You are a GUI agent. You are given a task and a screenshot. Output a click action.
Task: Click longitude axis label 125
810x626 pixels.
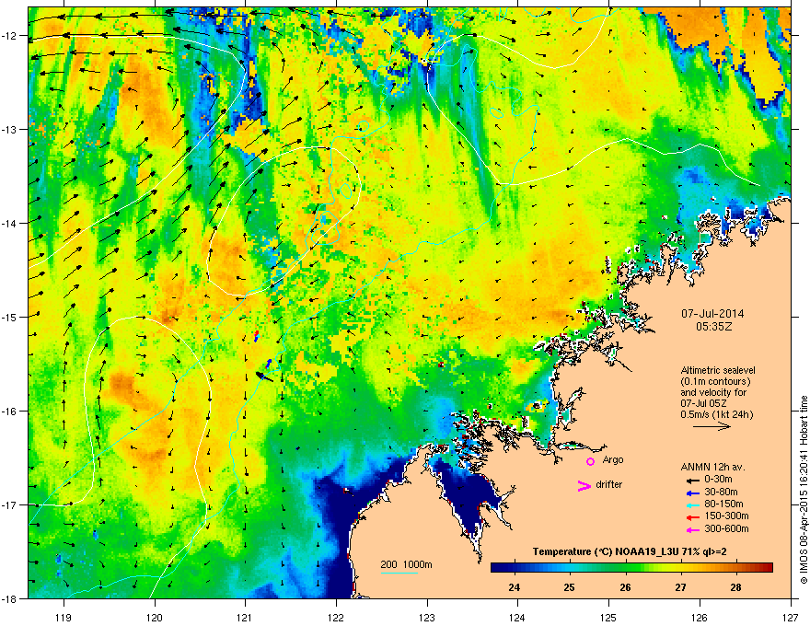pos(608,618)
